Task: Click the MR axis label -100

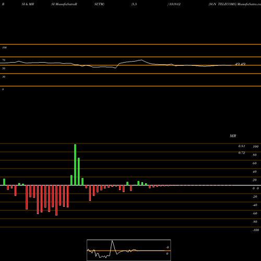Action: [256, 230]
